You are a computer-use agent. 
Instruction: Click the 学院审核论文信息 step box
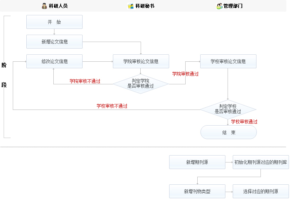click(x=141, y=61)
